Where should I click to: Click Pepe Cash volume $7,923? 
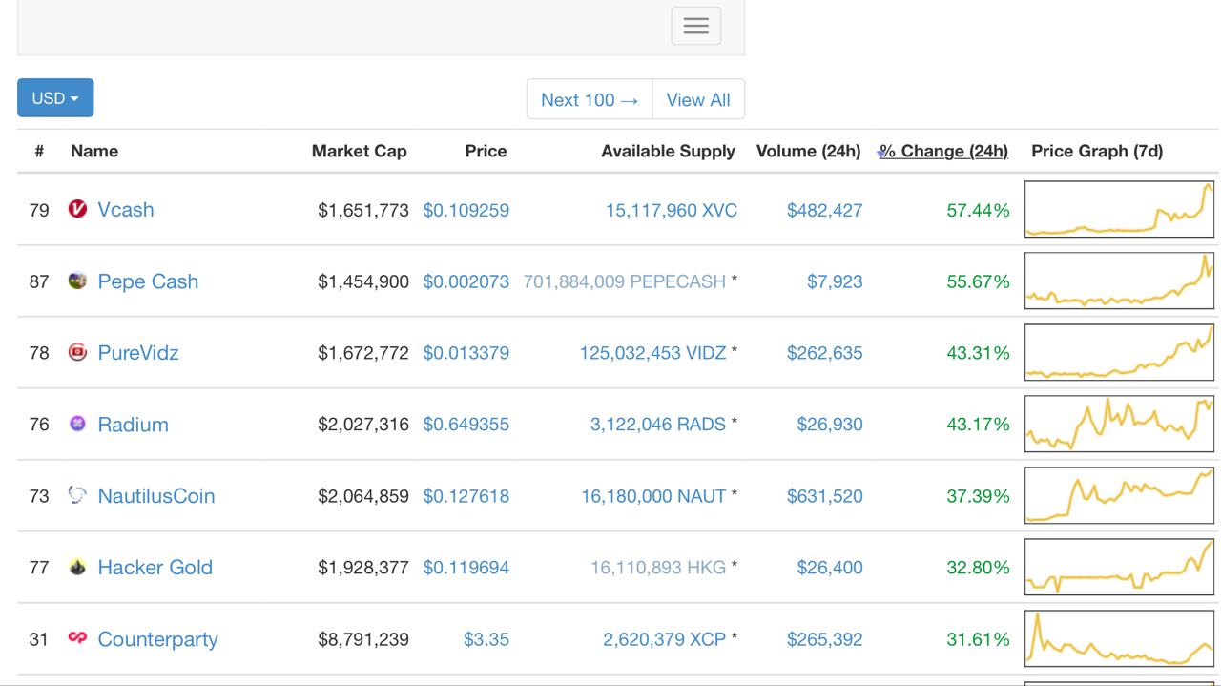pyautogui.click(x=835, y=281)
